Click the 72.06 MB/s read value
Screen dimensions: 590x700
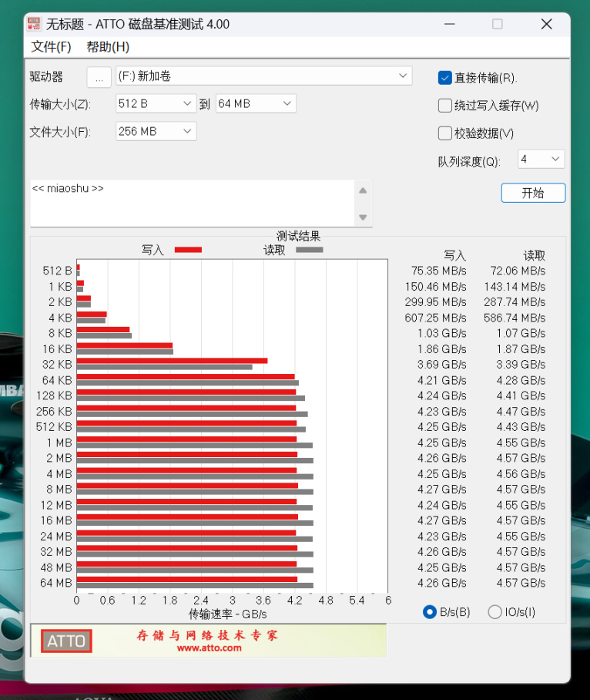pos(518,271)
